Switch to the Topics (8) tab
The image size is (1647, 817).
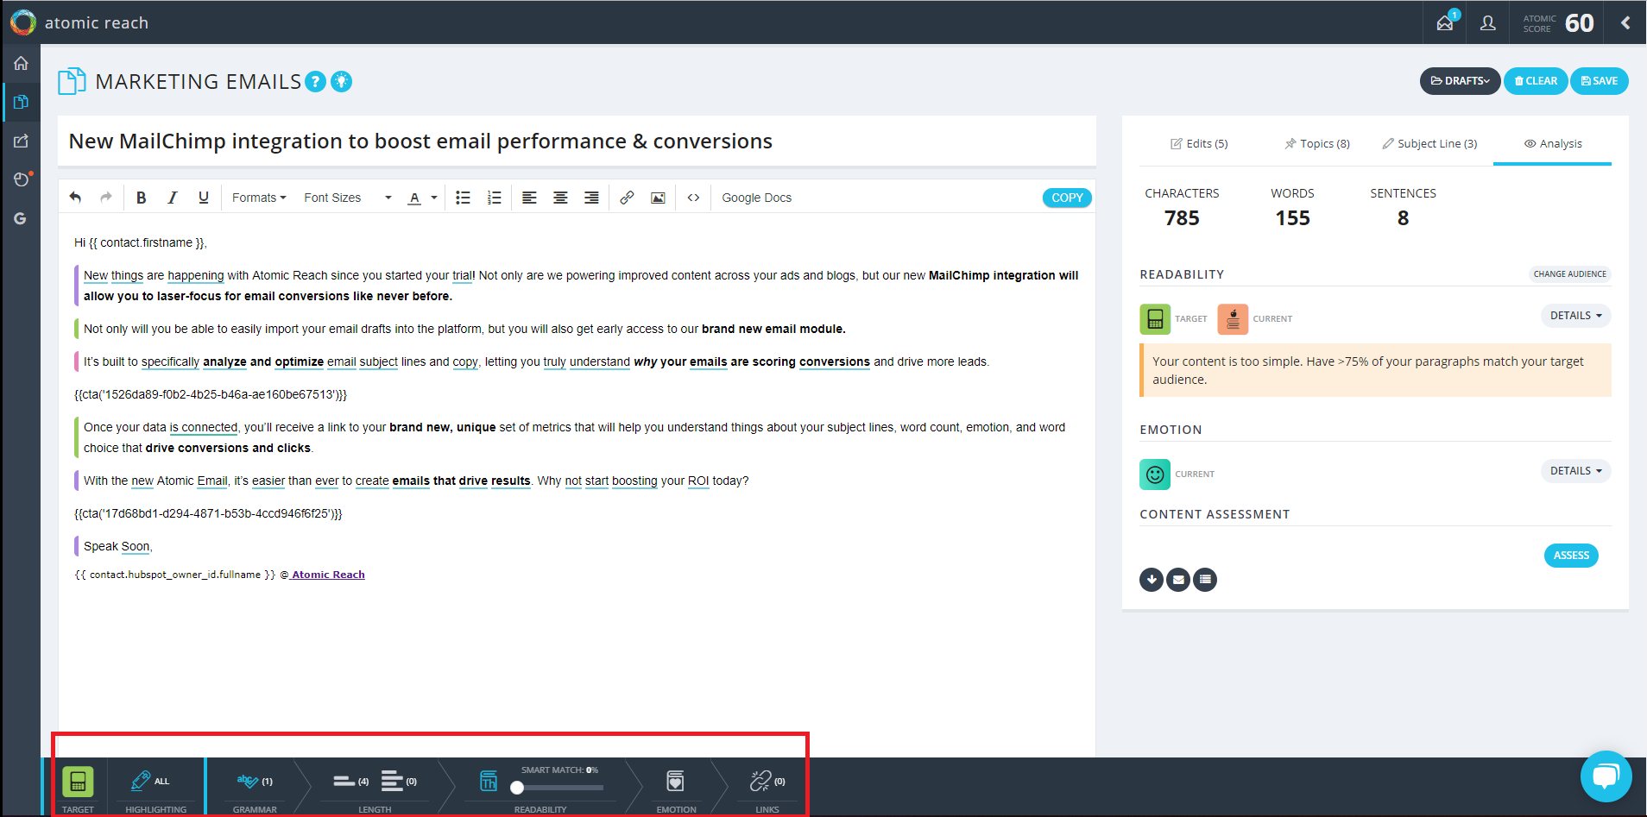pyautogui.click(x=1317, y=143)
